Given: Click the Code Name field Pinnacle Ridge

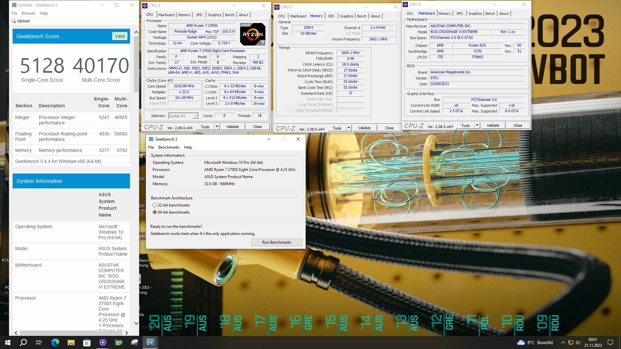Looking at the screenshot, I should point(186,31).
